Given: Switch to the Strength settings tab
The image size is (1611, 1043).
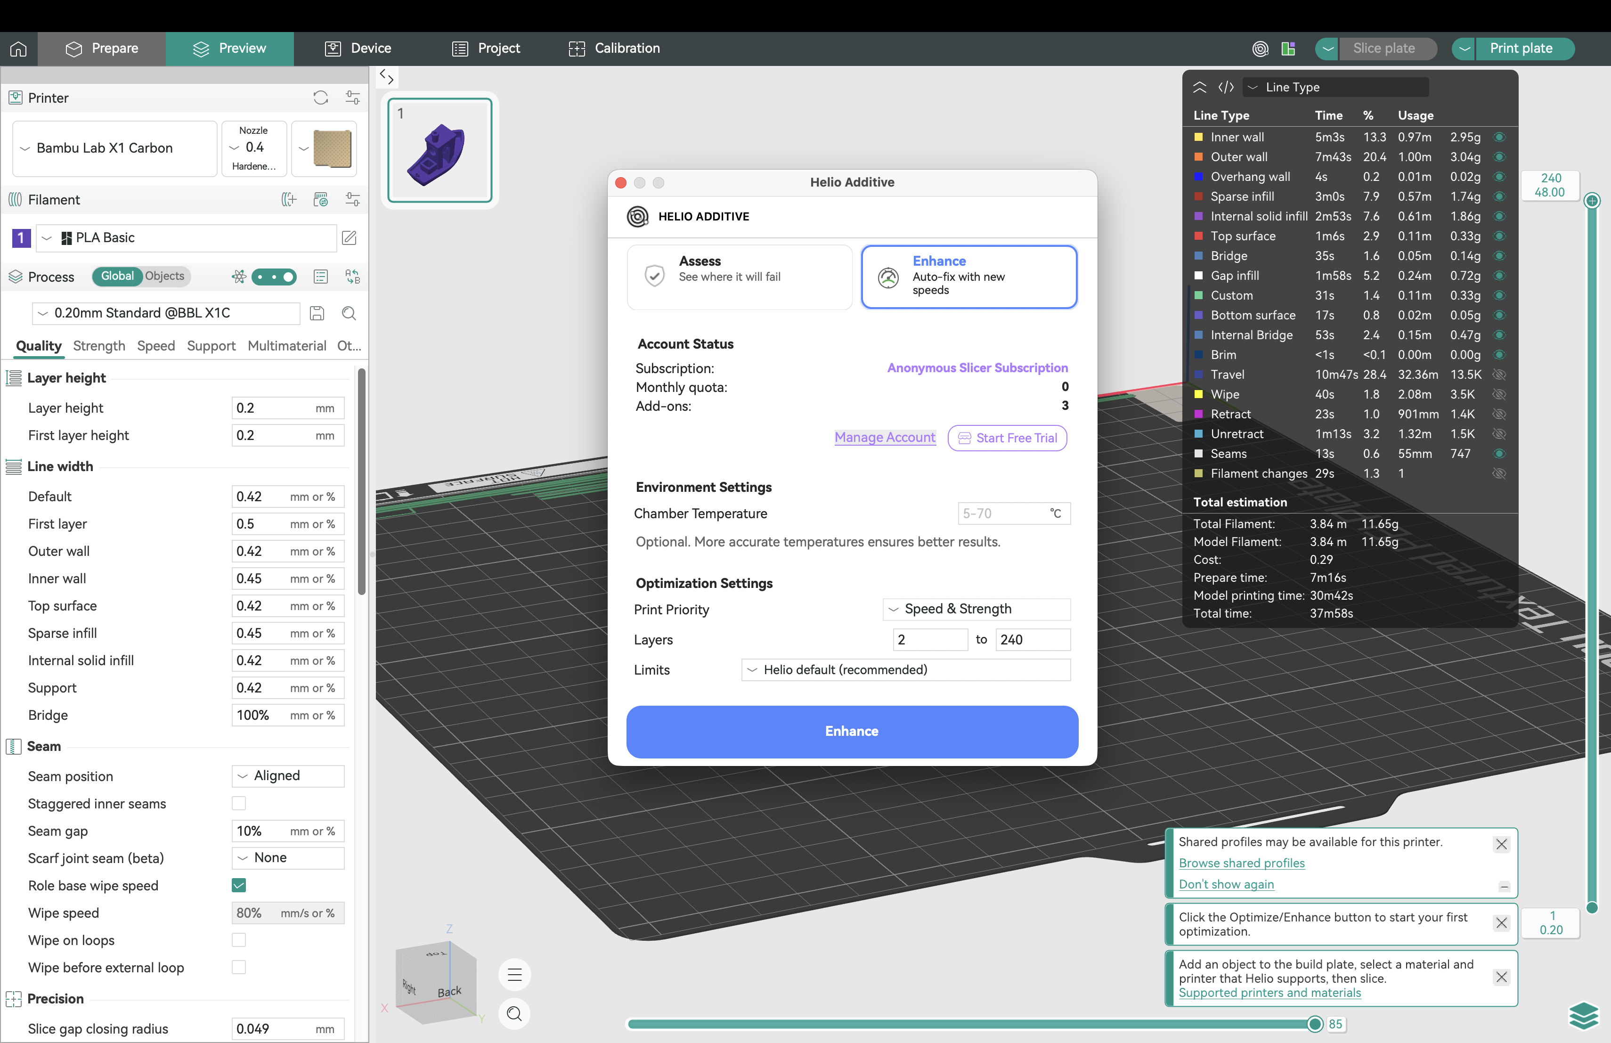Looking at the screenshot, I should coord(99,346).
